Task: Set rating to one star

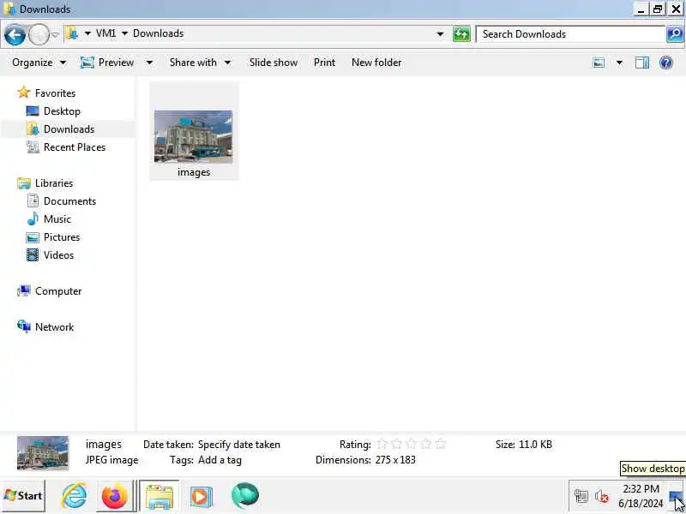Action: pyautogui.click(x=382, y=445)
